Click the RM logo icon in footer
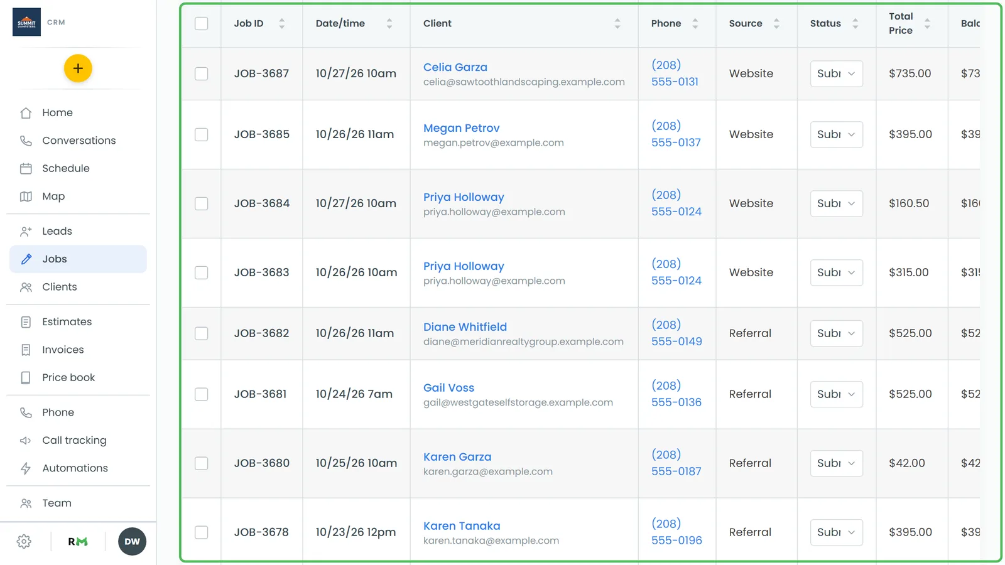 tap(78, 541)
